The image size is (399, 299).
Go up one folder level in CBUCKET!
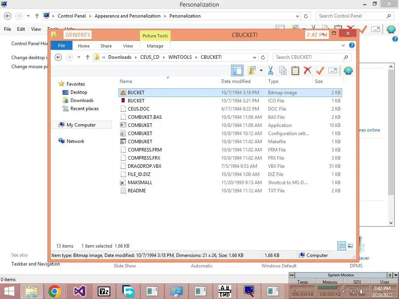point(88,57)
